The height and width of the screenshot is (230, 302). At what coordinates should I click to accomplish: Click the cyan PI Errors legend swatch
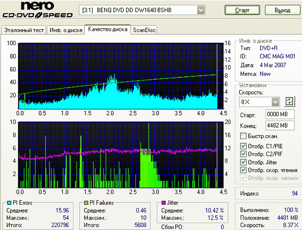click(9, 203)
